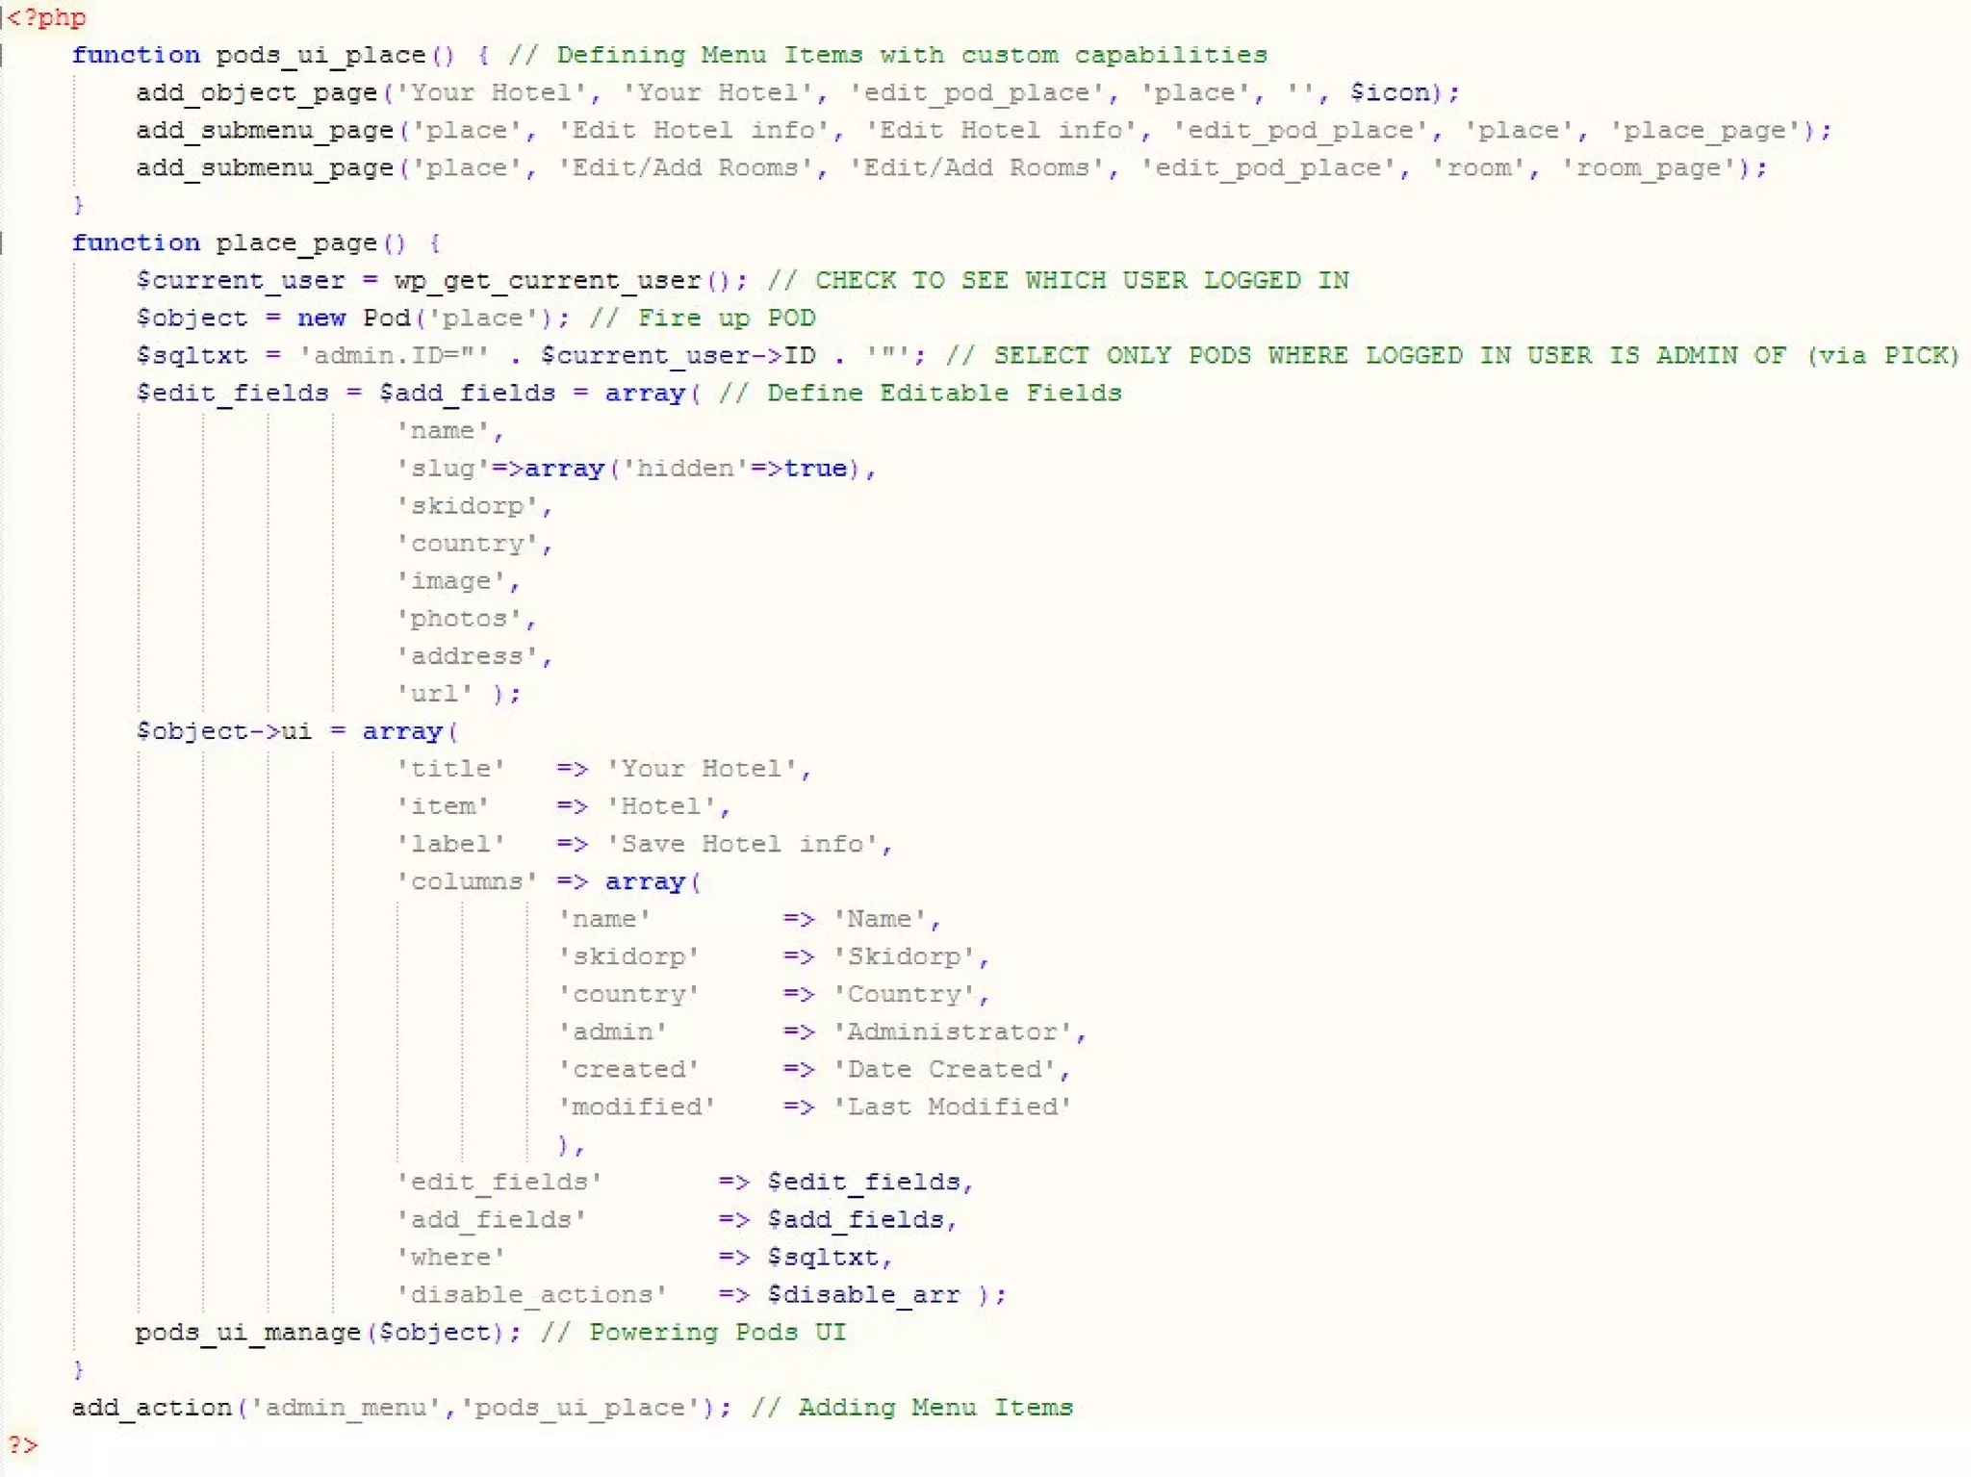Click the 'Last Modified' string
Image resolution: width=1971 pixels, height=1477 pixels.
[x=952, y=1107]
